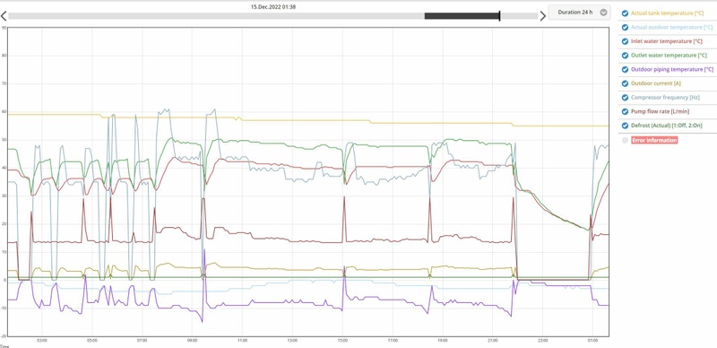Toggle Pump flow rate series checkbox
Image resolution: width=717 pixels, height=348 pixels.
(625, 111)
